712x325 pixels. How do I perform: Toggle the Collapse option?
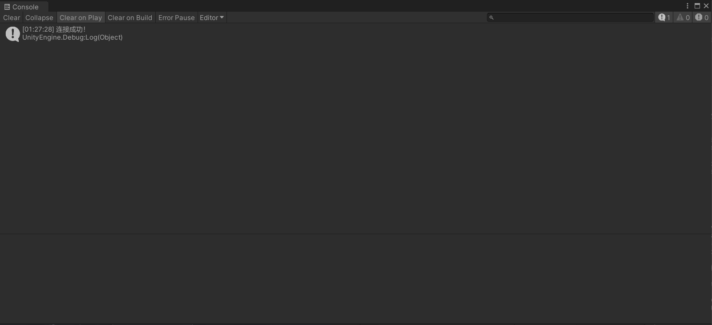pyautogui.click(x=39, y=18)
